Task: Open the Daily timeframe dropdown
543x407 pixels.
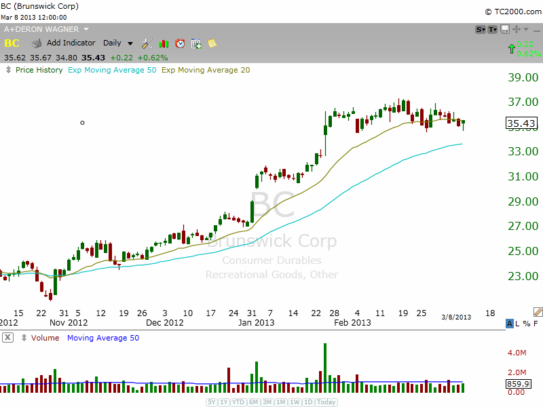Action: pos(117,43)
